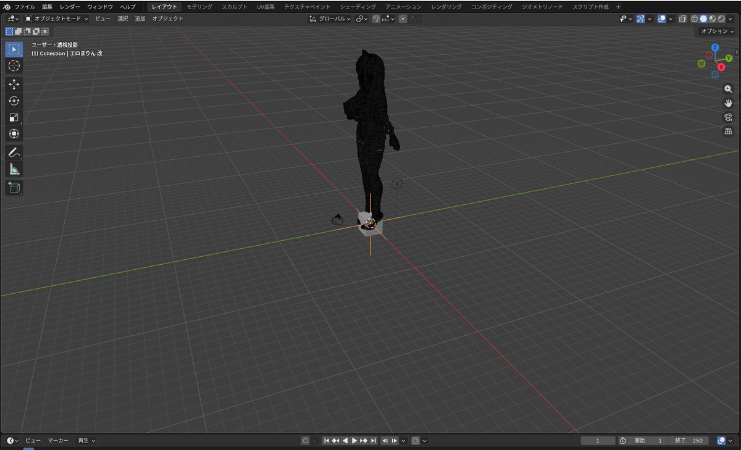Jump to previous keyframe
The width and height of the screenshot is (741, 450).
pyautogui.click(x=336, y=441)
